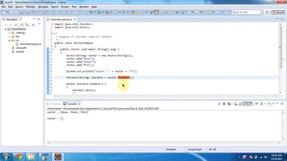Screen dimensions: 287x161
Task: Collapse the src folder
Action: click(9, 40)
